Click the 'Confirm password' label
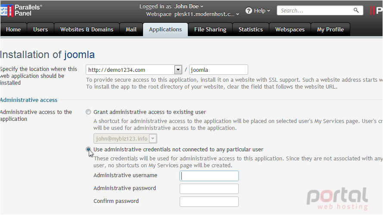The height and width of the screenshot is (215, 383). click(116, 201)
